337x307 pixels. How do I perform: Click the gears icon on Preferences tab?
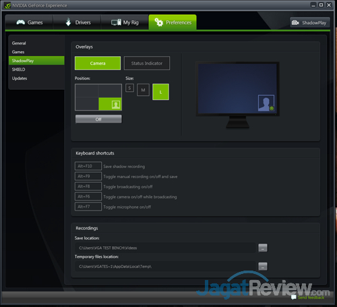click(x=159, y=22)
